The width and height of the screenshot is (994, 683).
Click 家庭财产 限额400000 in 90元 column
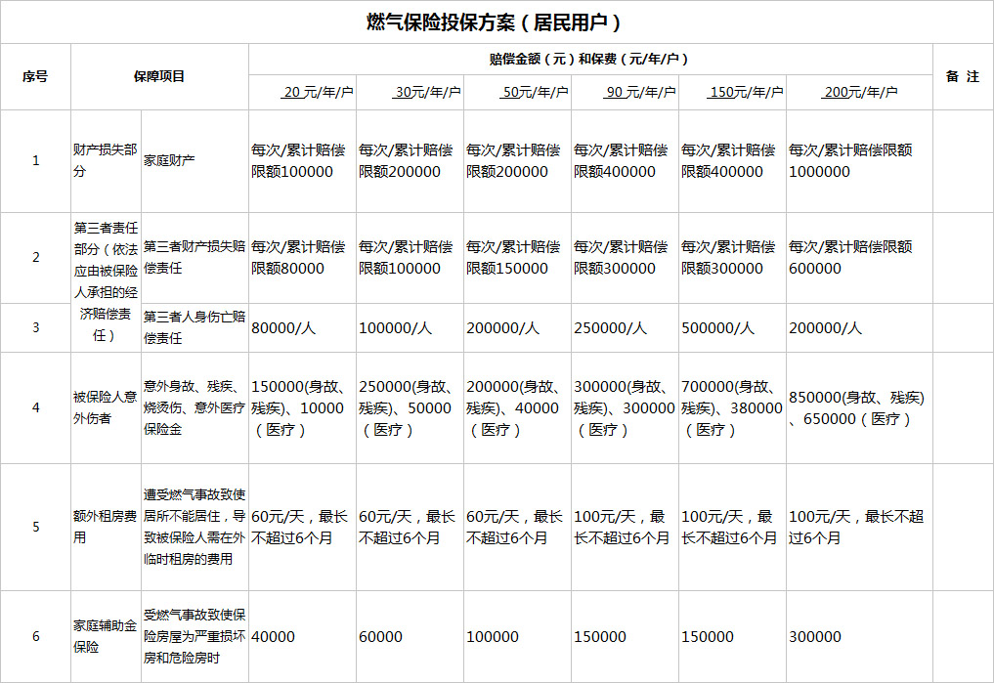626,161
